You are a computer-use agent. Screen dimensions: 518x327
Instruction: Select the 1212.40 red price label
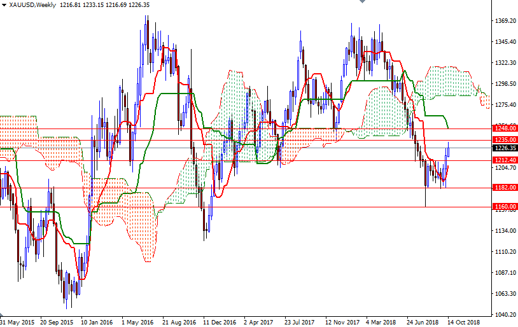(505, 160)
